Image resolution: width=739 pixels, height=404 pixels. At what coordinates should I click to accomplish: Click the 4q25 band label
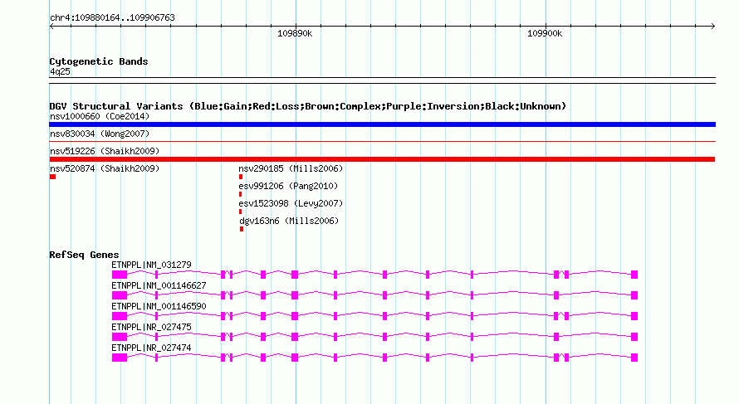pos(60,71)
